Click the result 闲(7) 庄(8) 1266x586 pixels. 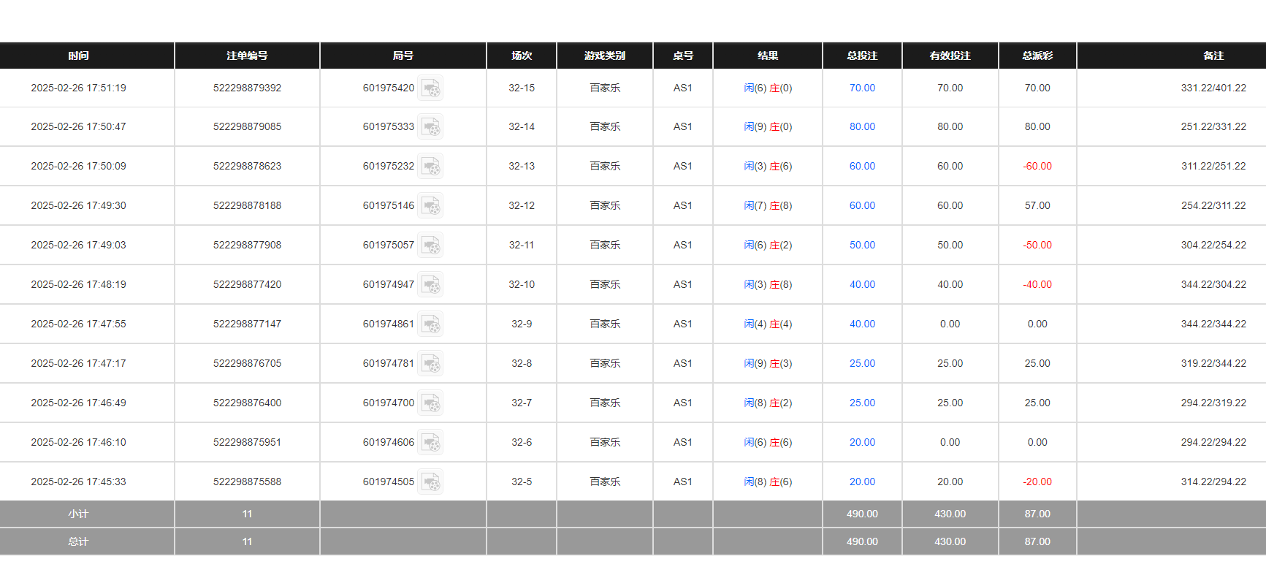click(768, 205)
